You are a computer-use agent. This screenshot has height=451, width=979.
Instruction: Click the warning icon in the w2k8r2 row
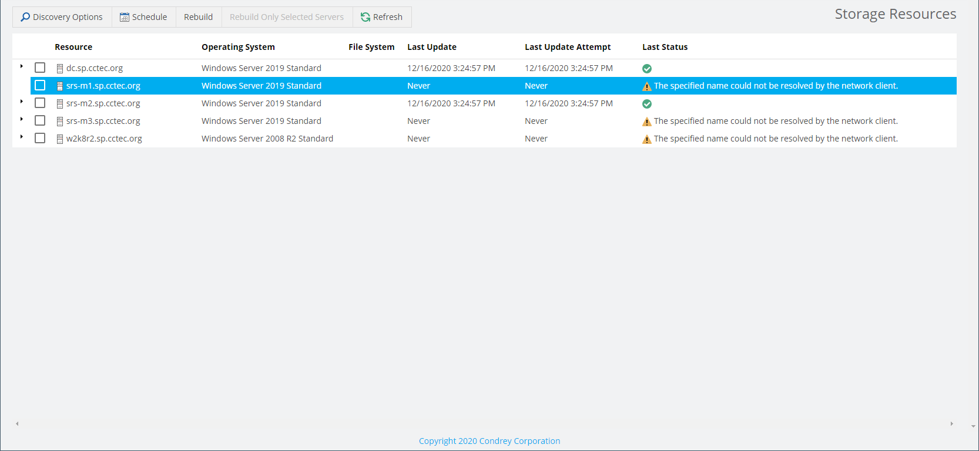[x=647, y=139]
